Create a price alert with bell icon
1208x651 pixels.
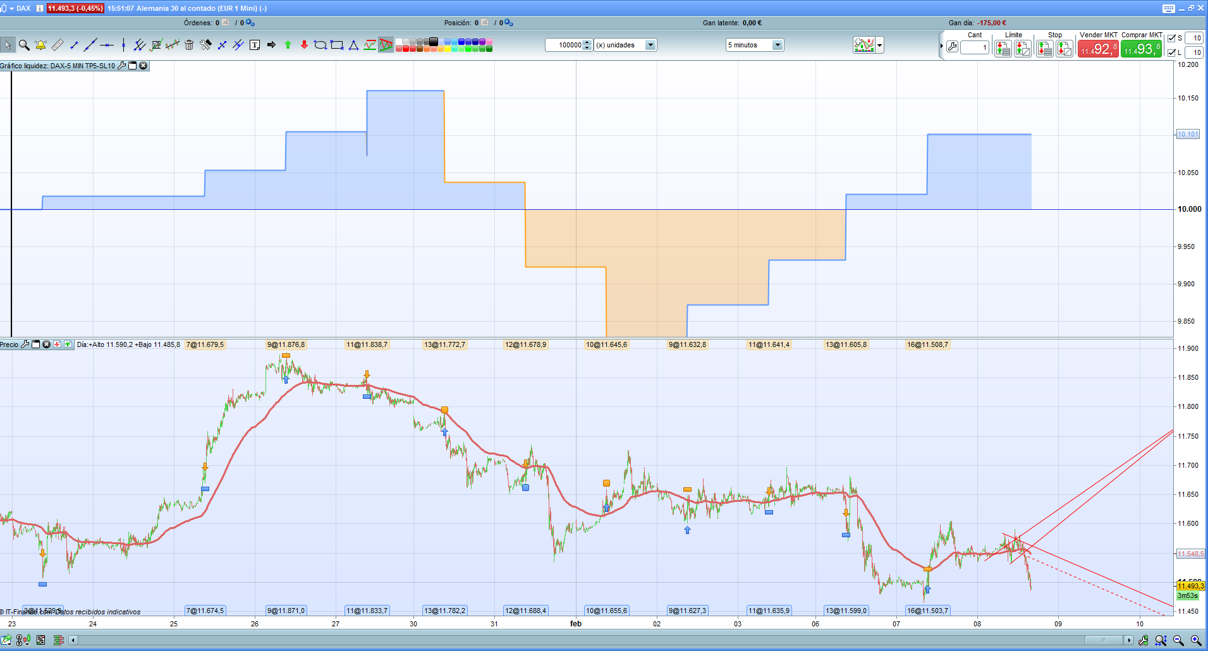click(x=40, y=45)
